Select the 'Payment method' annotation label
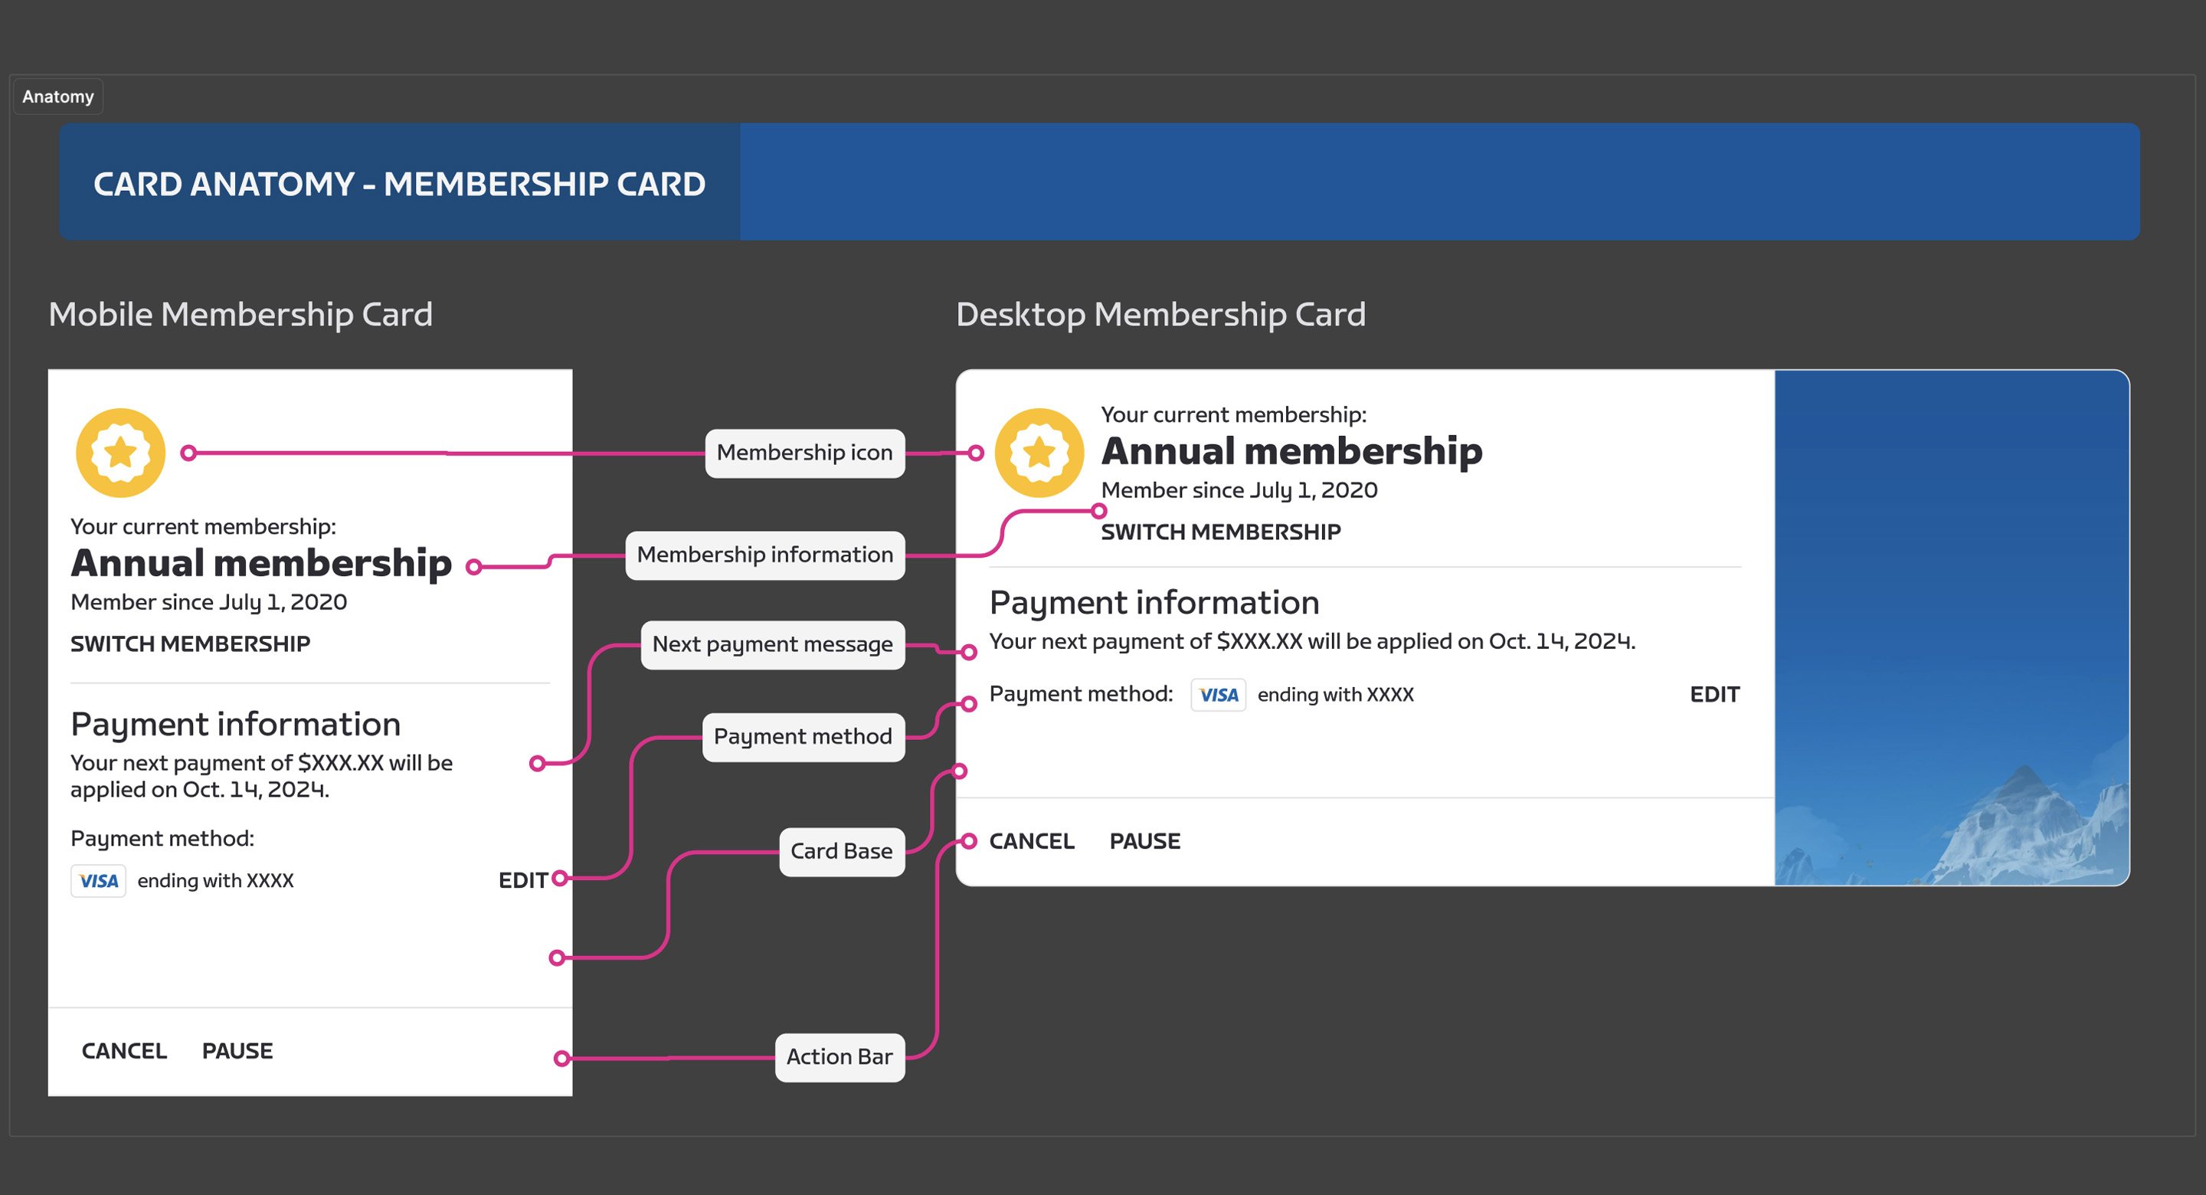2206x1195 pixels. [x=803, y=737]
